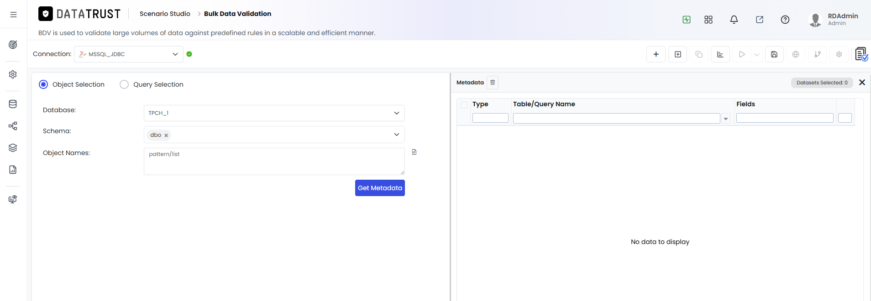Click the Get Metadata button
The image size is (871, 301).
point(380,188)
